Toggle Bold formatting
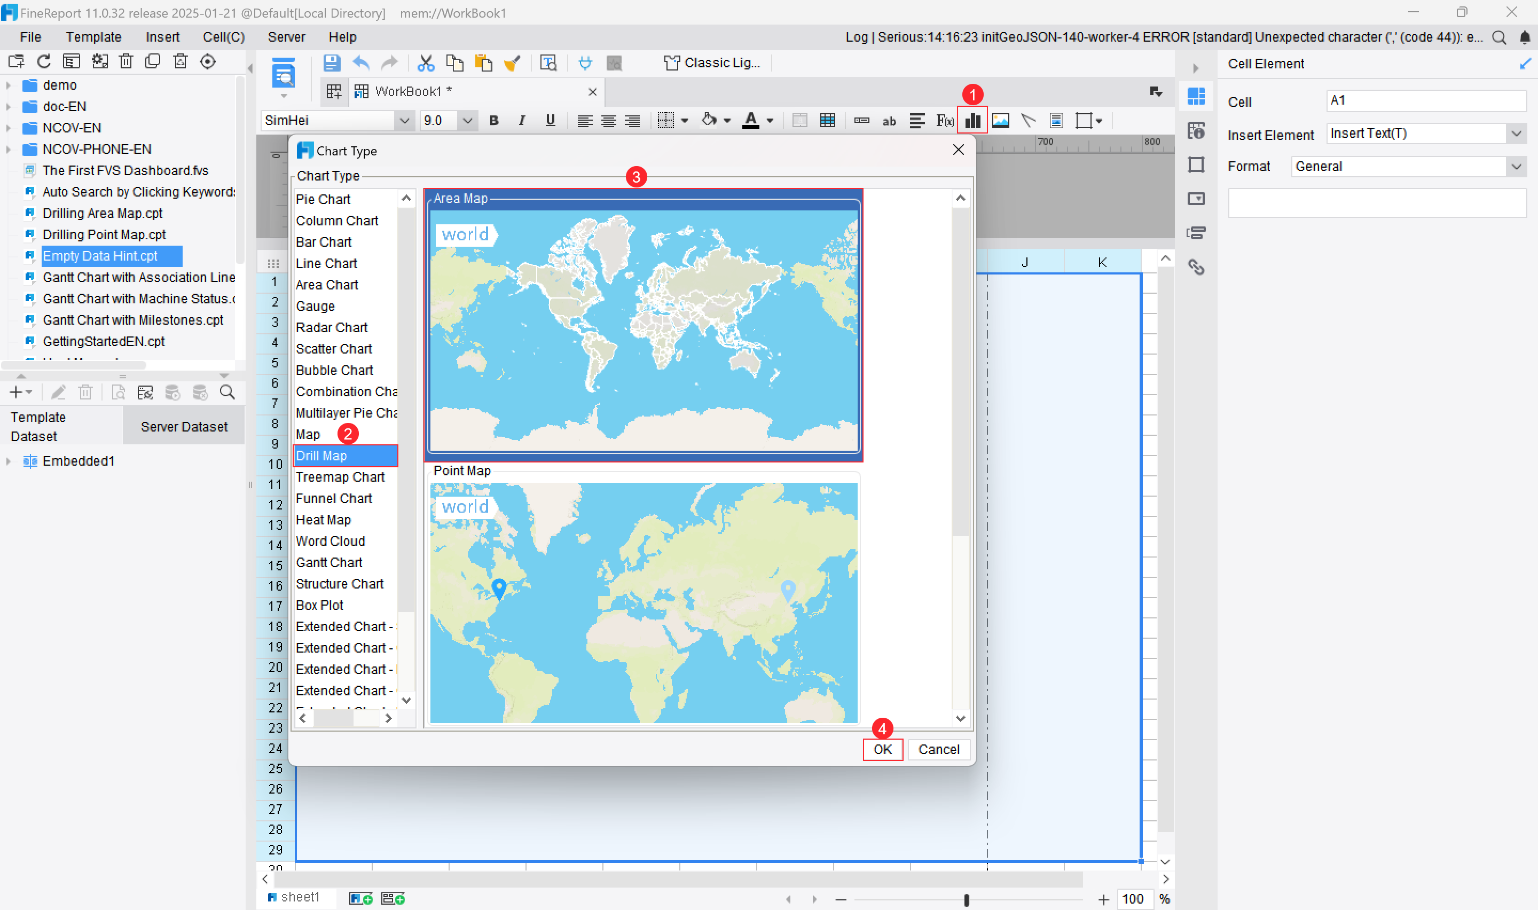Viewport: 1538px width, 910px height. pyautogui.click(x=493, y=121)
